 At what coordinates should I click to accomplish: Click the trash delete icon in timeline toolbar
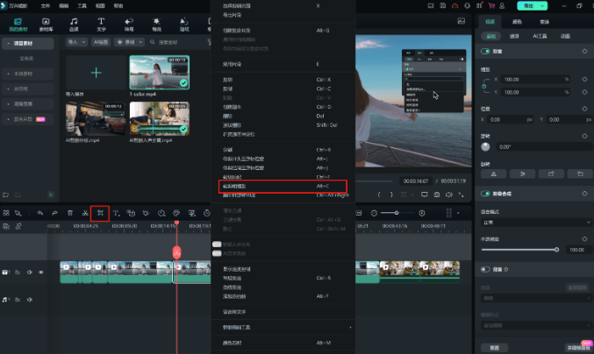point(69,212)
